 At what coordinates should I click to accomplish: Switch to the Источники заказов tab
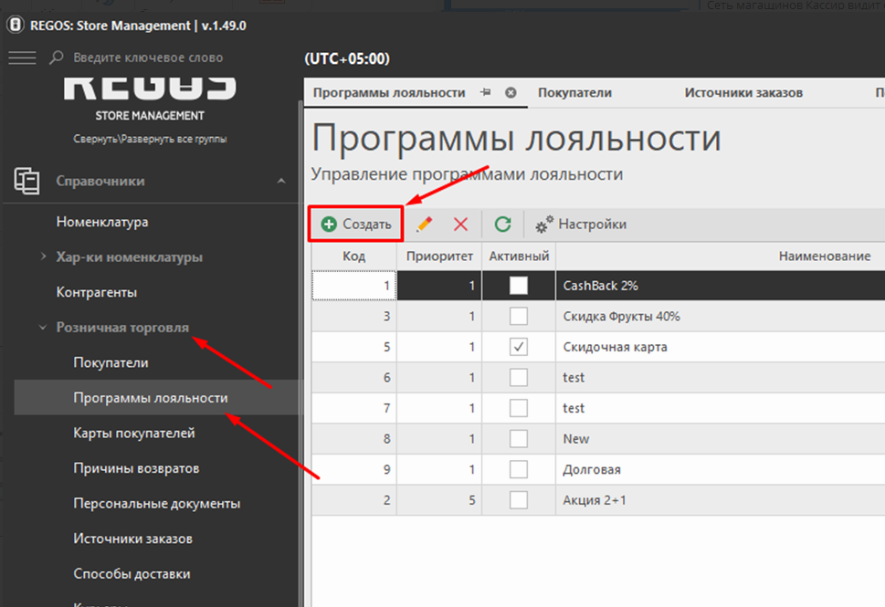click(743, 92)
